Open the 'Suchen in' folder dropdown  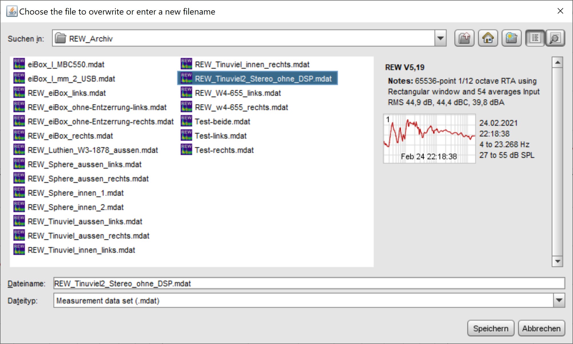pyautogui.click(x=440, y=38)
